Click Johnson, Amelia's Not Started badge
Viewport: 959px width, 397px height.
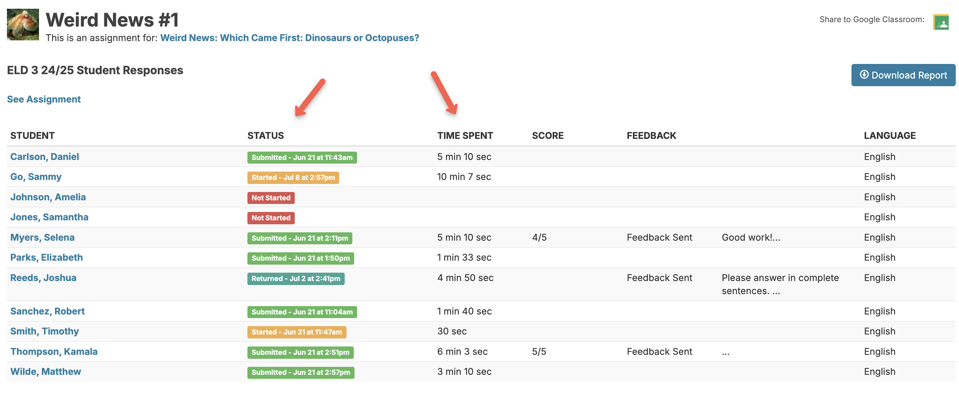(271, 198)
